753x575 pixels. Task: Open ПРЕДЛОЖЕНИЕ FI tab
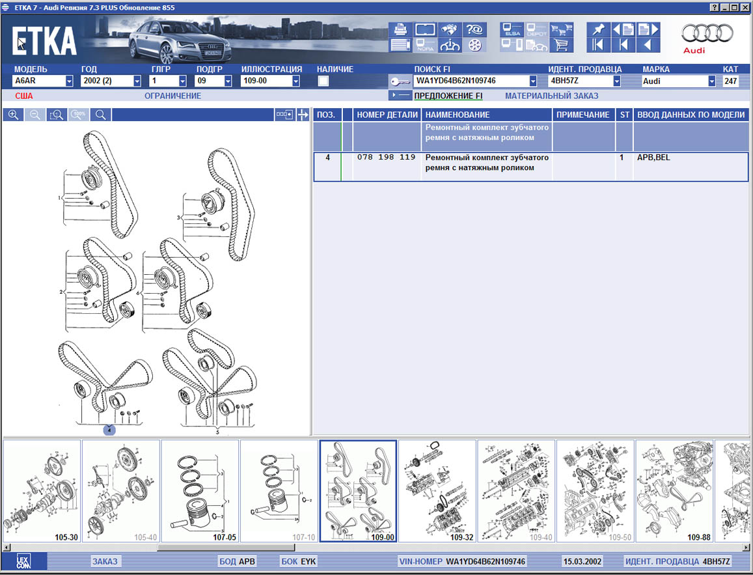448,96
